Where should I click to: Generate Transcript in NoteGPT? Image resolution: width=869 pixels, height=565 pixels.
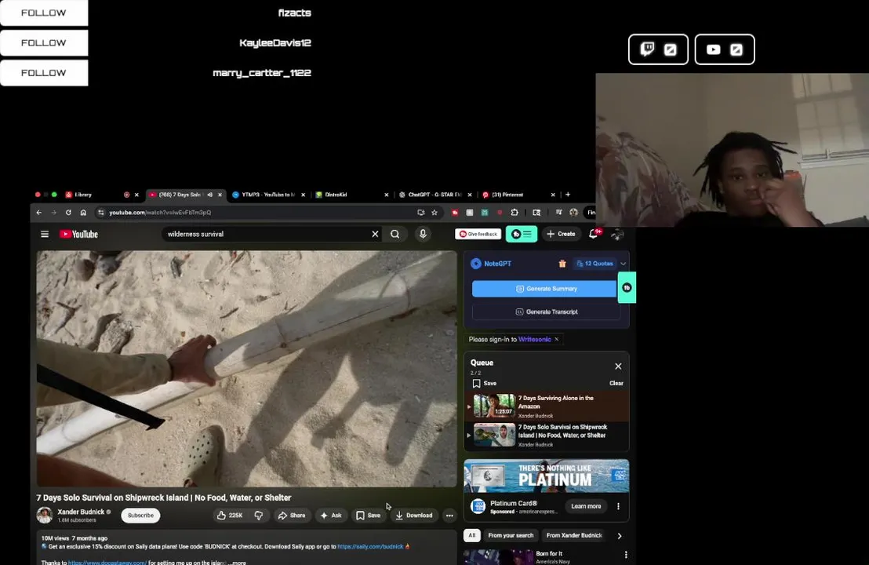point(546,312)
